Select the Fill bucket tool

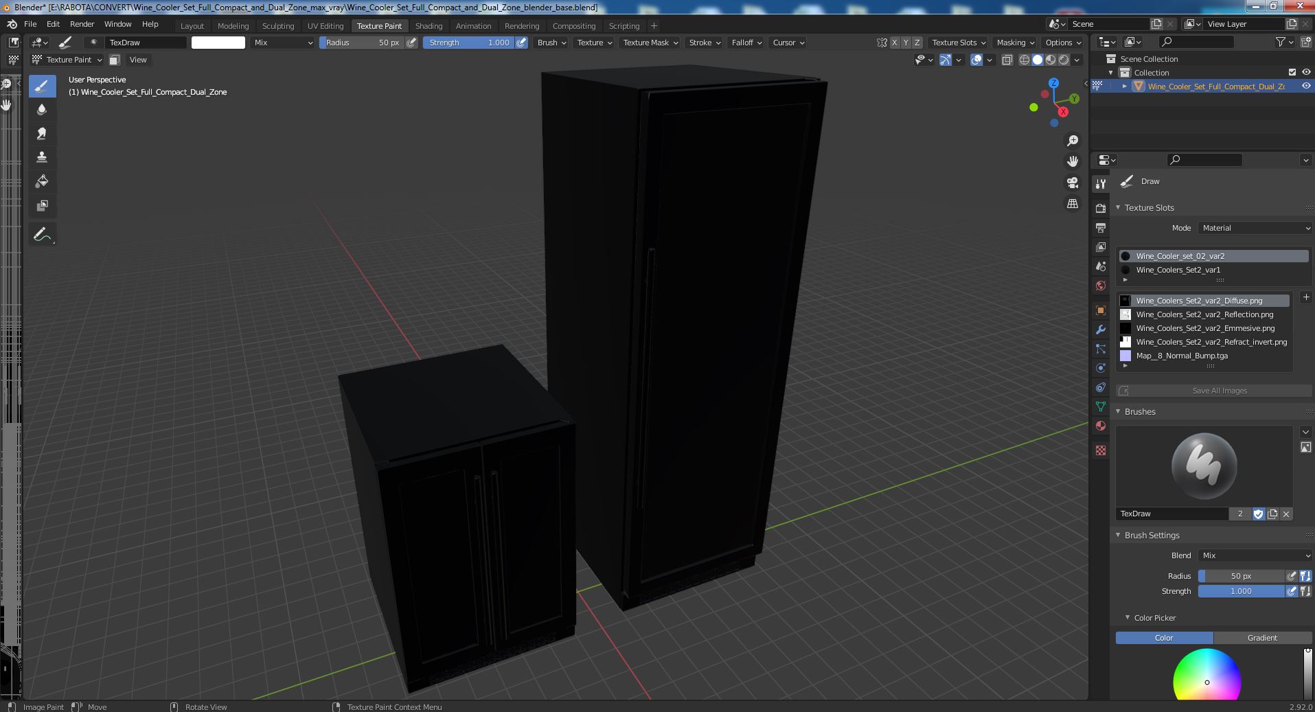[x=42, y=181]
